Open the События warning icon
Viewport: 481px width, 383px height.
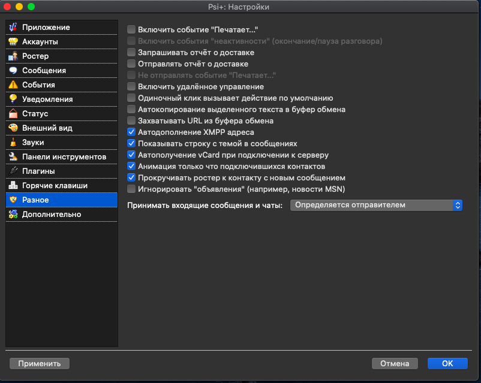(x=13, y=85)
